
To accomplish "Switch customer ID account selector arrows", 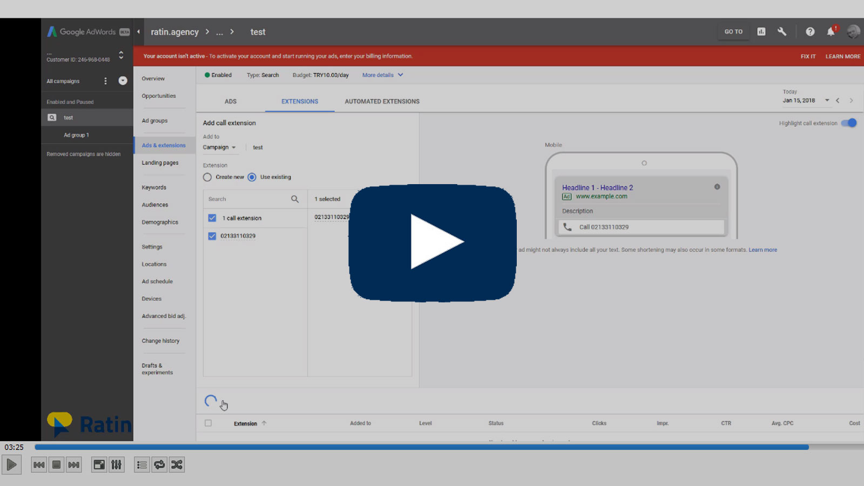I will pos(121,56).
